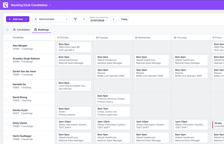Image resolution: width=224 pixels, height=144 pixels.
Task: Click the app logo icon in header
Action: (x=6, y=5)
